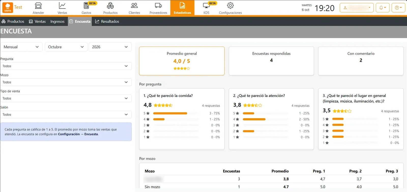Open the Clientes people icon
The height and width of the screenshot is (192, 407).
(134, 6)
